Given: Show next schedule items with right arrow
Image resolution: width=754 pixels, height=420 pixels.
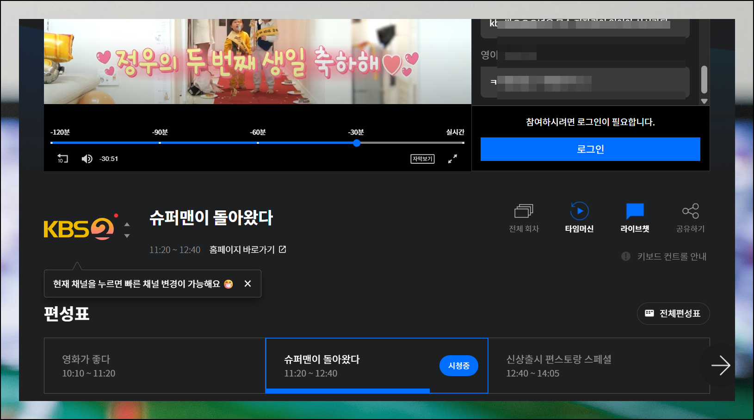Looking at the screenshot, I should click(720, 365).
